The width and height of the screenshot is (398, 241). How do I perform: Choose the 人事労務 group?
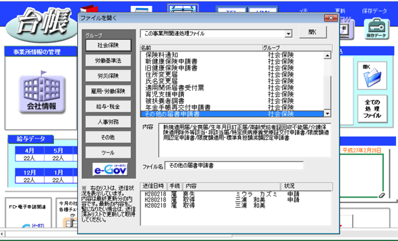coord(108,122)
